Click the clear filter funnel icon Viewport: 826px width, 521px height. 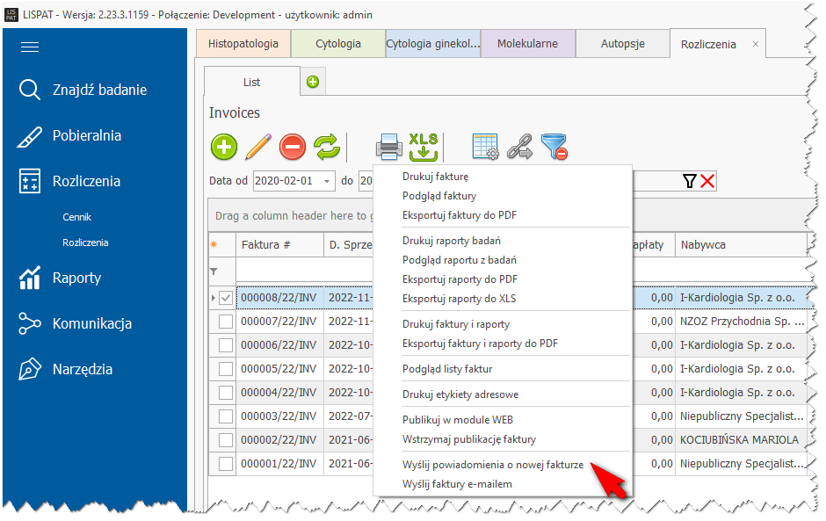click(x=554, y=147)
